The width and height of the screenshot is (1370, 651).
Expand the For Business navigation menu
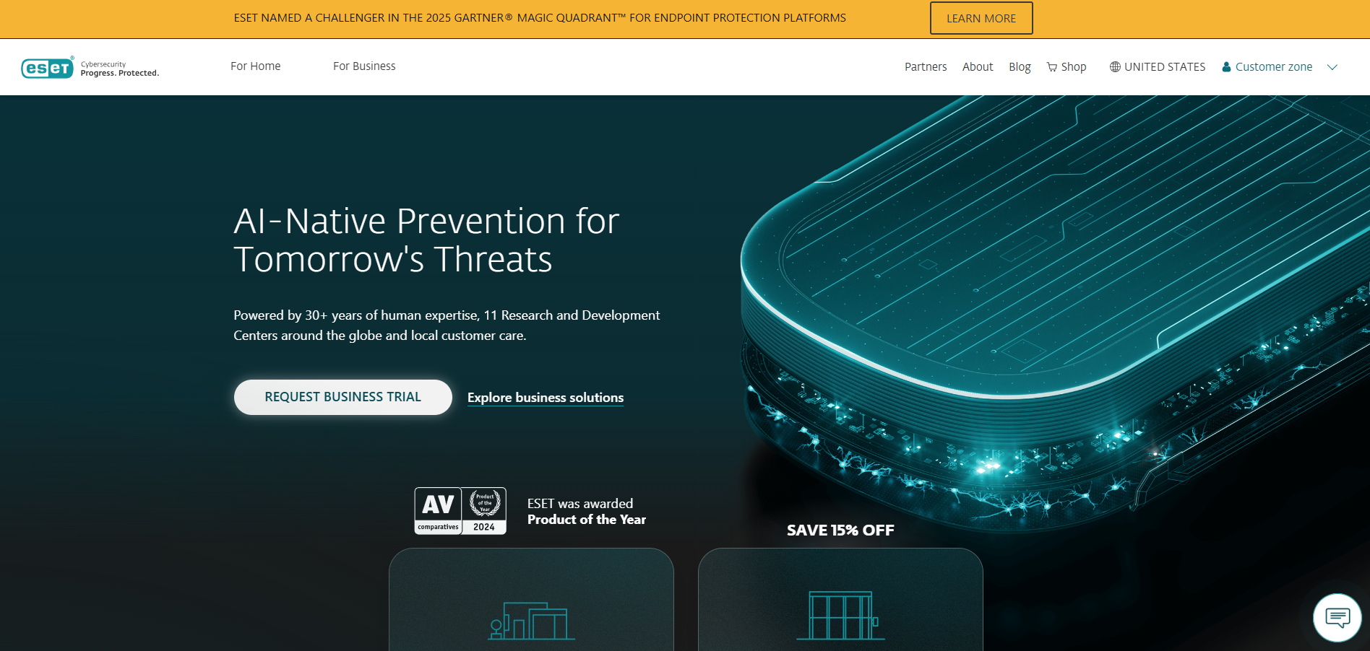coord(364,66)
